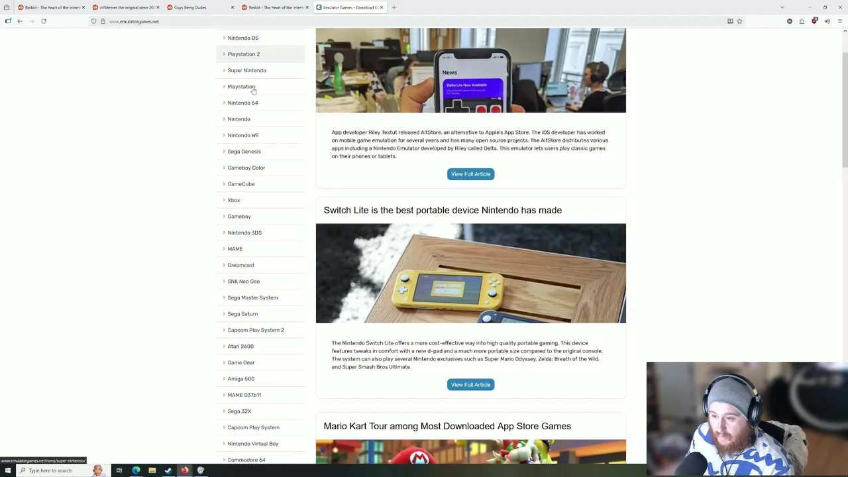Open the extensions puzzle icon

tap(802, 21)
